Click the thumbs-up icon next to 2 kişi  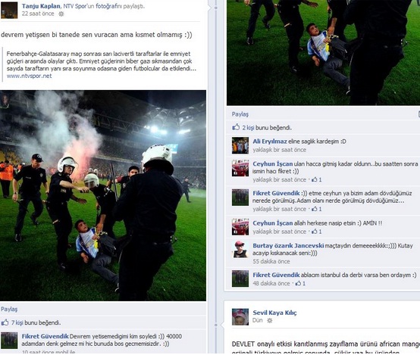coord(236,127)
